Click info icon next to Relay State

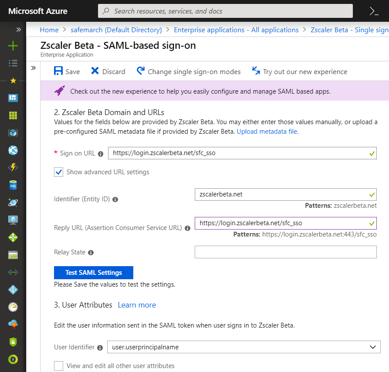[x=91, y=253]
